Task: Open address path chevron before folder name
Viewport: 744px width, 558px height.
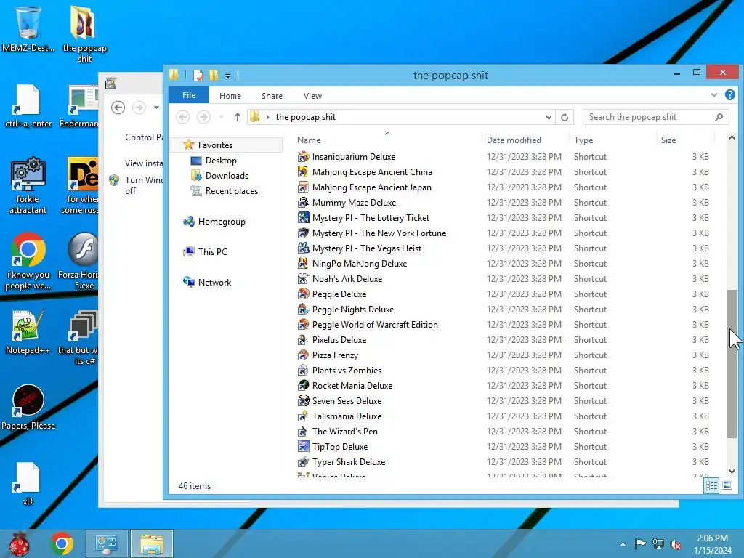Action: click(268, 117)
